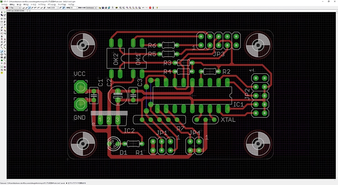338x185 pixels.
Task: Select the rounded wire bend style
Action: [x=38, y=8]
